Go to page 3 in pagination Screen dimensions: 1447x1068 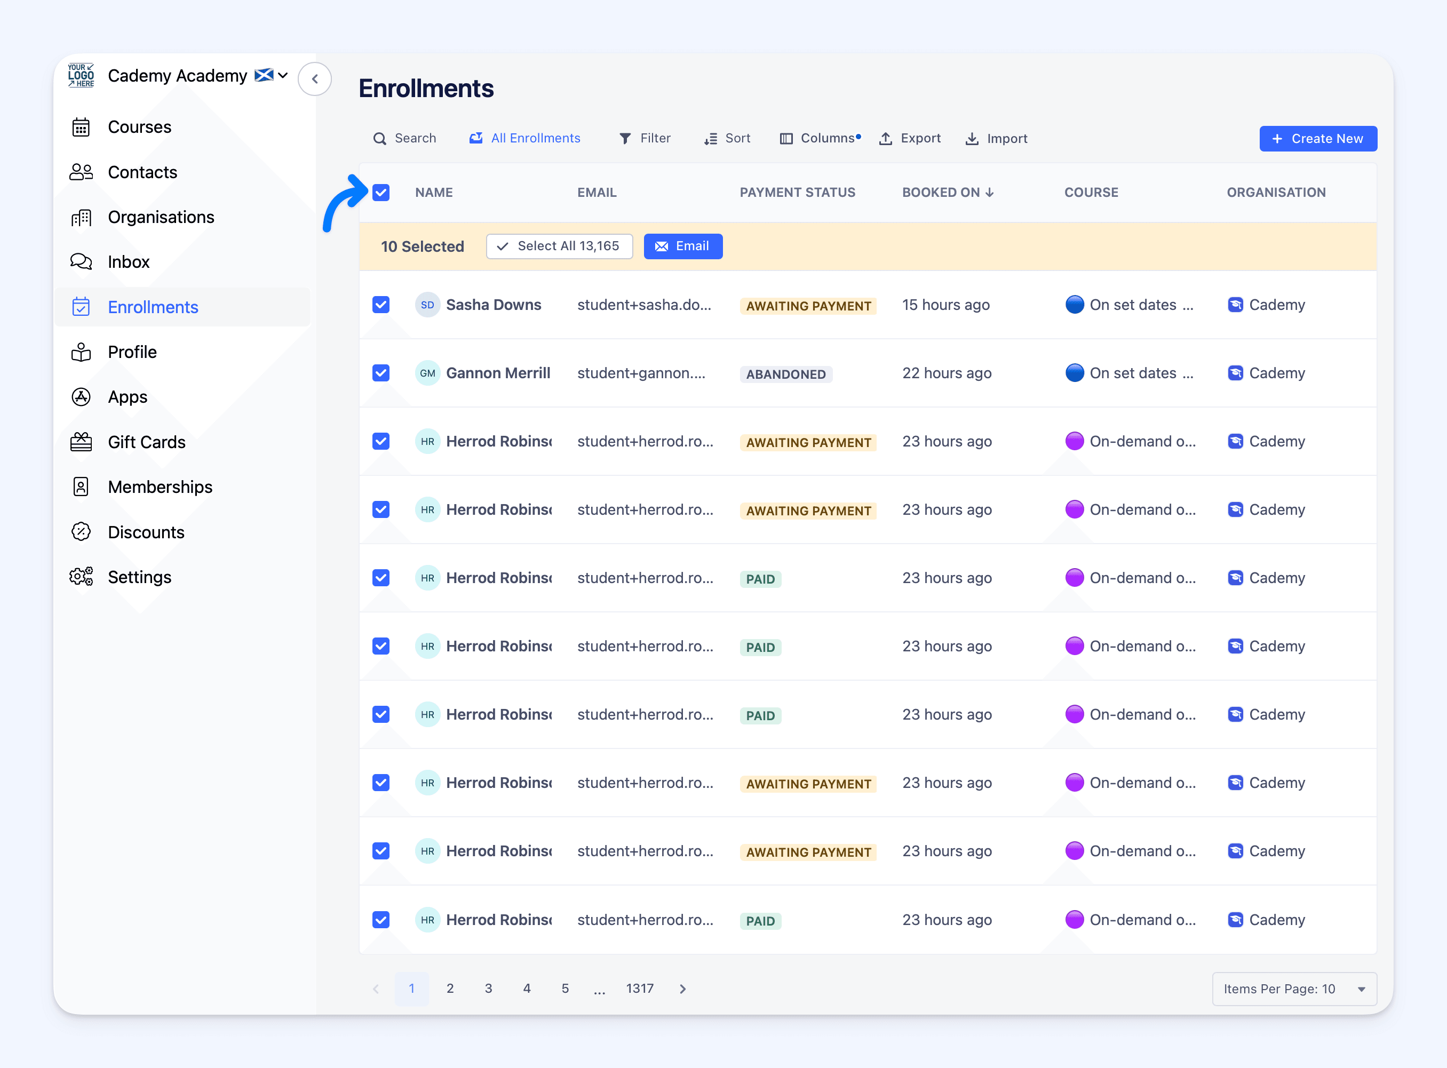(488, 989)
